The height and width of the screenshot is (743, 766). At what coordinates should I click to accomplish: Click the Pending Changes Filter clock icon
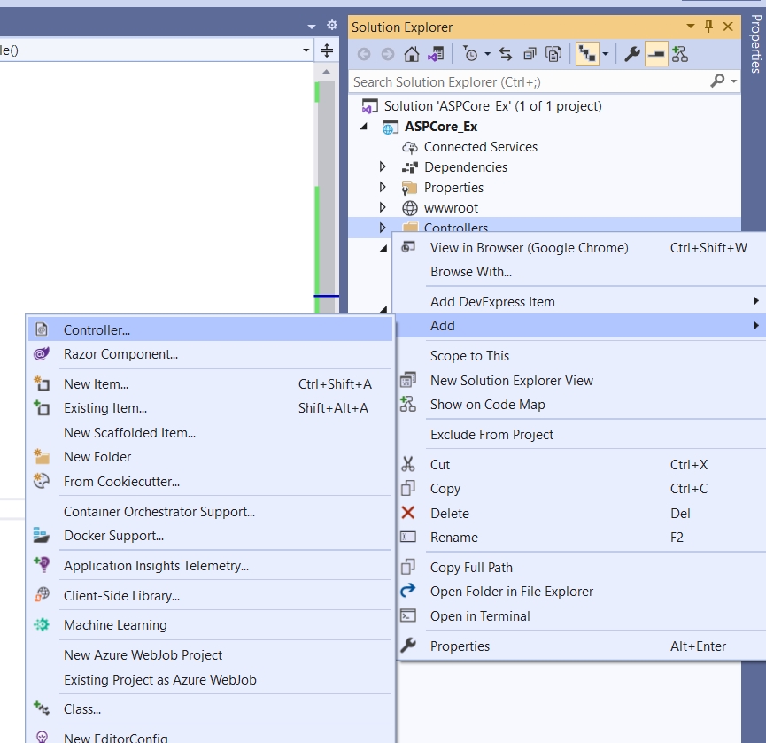click(x=471, y=54)
